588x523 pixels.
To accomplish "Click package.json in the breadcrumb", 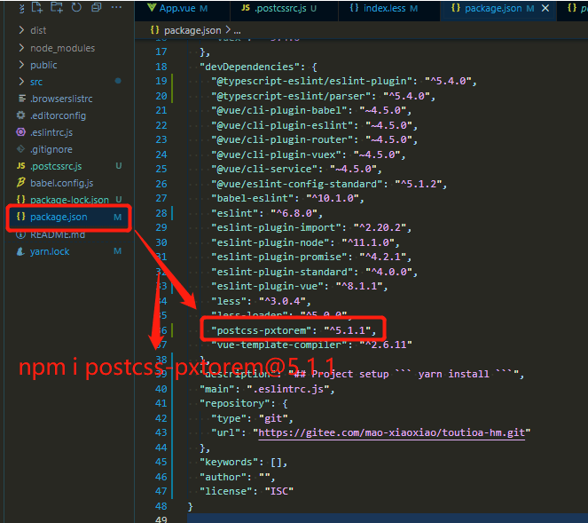I will pyautogui.click(x=192, y=30).
